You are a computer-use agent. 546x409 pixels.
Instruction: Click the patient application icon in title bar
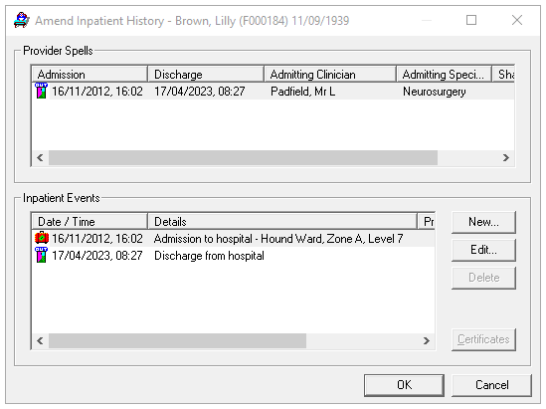point(21,20)
